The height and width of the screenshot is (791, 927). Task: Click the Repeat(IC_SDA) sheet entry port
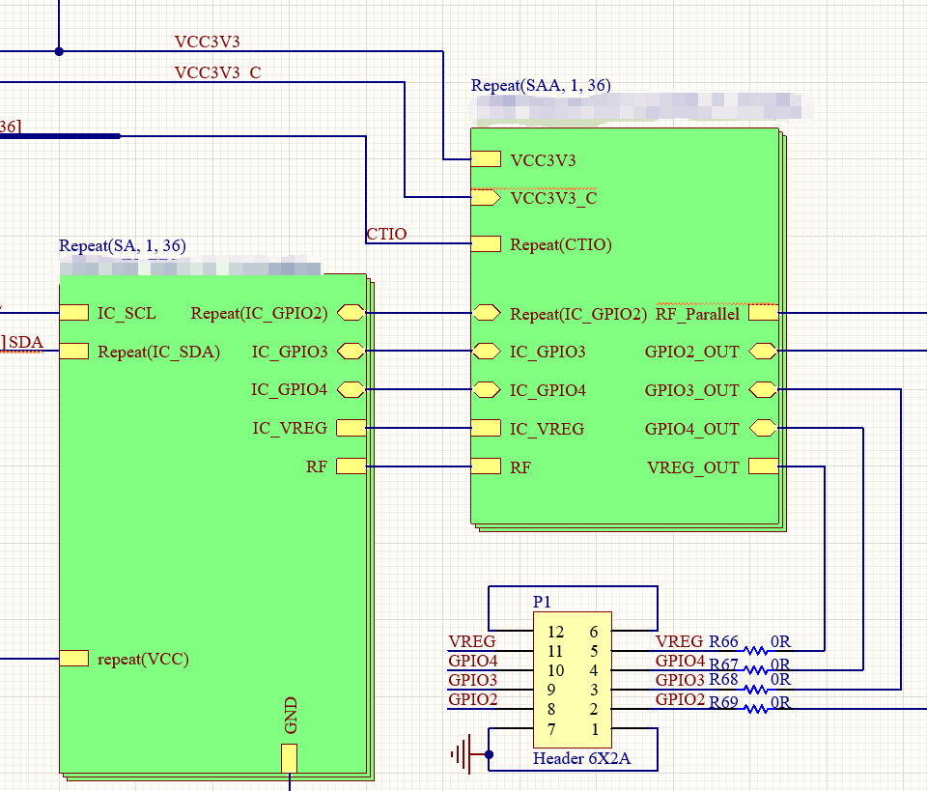[x=74, y=352]
